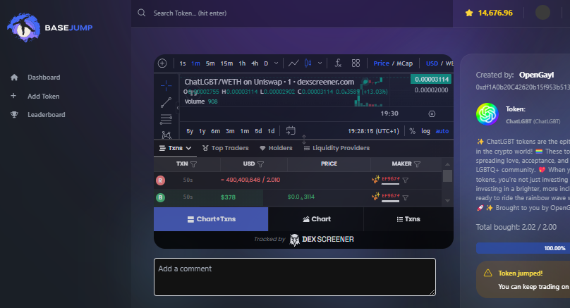Open maker EF967F on sell row
The image size is (570, 308).
click(390, 179)
